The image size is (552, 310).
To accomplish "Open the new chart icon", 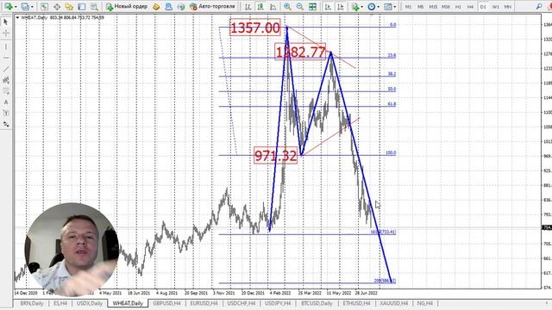I will click(8, 6).
